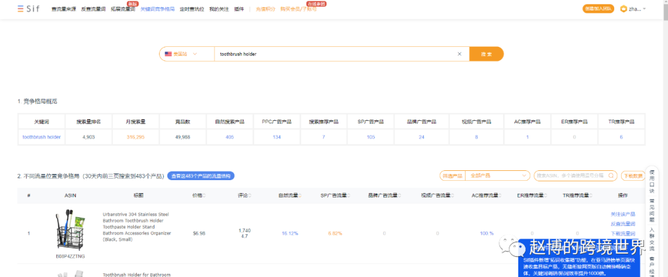Click 关注该产品 link for first product

click(623, 214)
